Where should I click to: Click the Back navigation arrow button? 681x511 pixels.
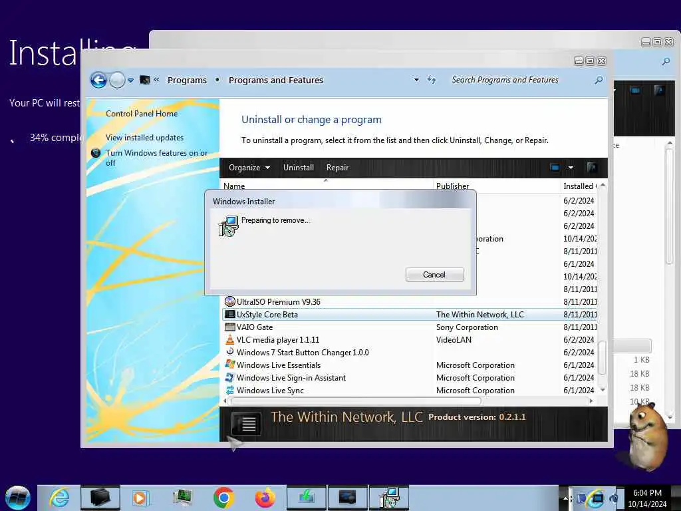(x=98, y=80)
